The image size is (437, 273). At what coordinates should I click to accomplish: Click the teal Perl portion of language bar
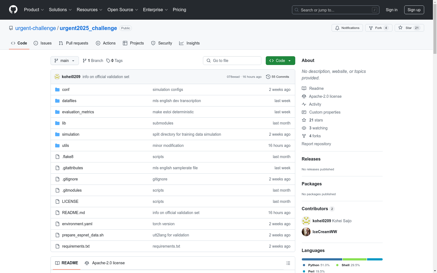[375, 259]
